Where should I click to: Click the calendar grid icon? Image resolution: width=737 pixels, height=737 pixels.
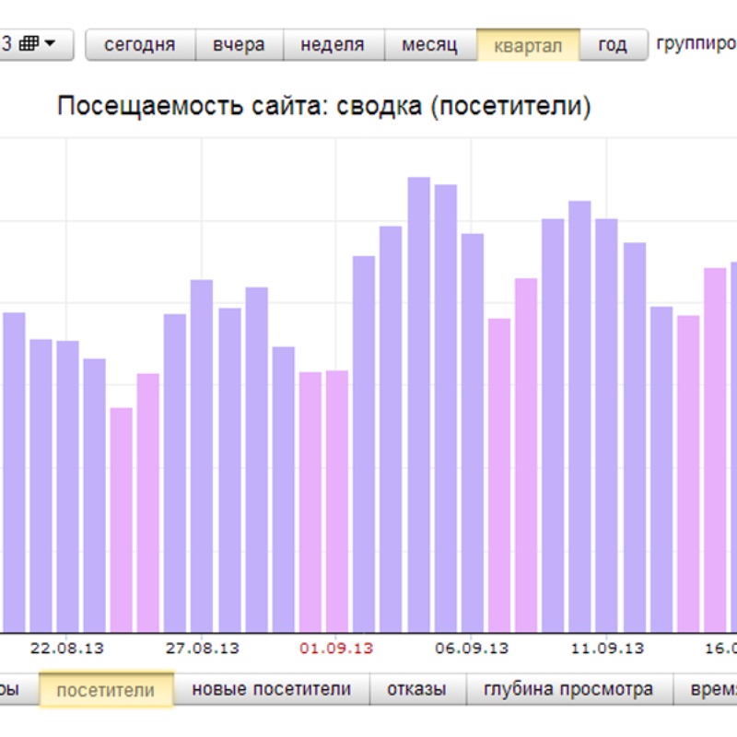click(29, 43)
